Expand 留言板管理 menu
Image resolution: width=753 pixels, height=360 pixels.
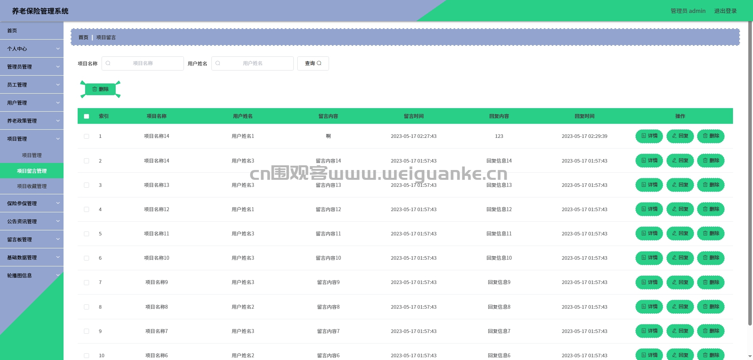click(x=32, y=239)
